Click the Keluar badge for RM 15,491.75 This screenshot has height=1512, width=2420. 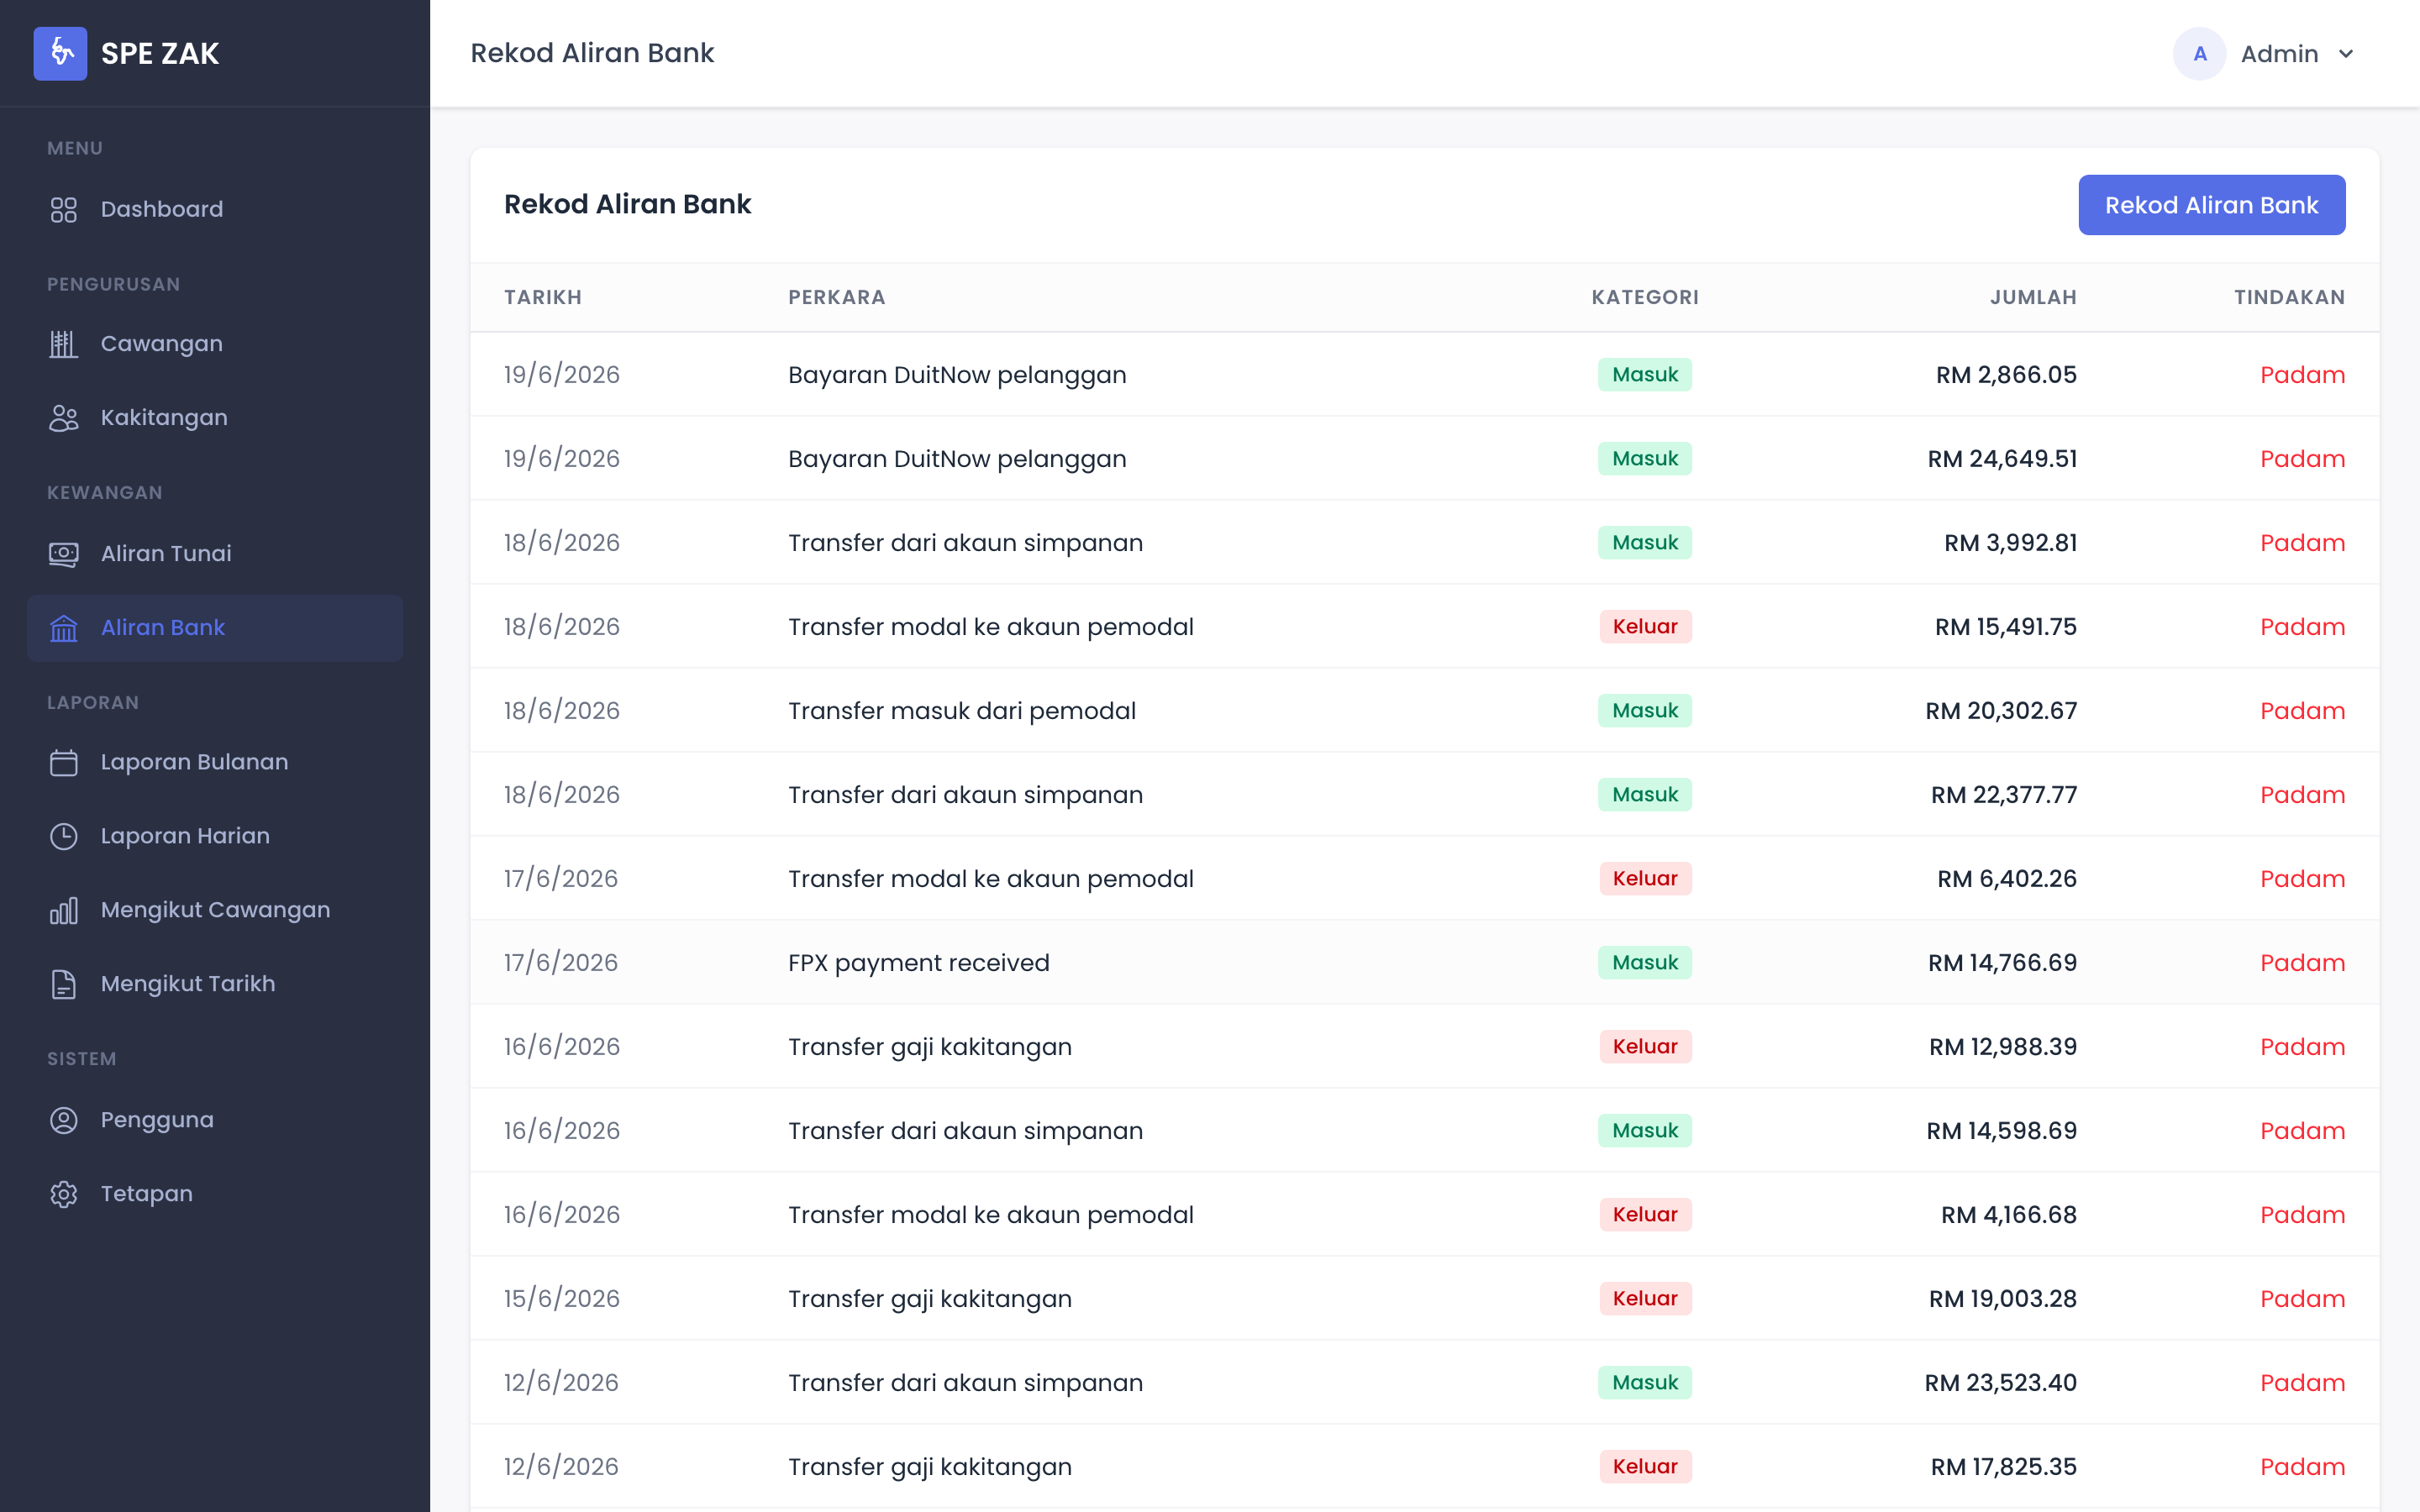click(x=1645, y=627)
